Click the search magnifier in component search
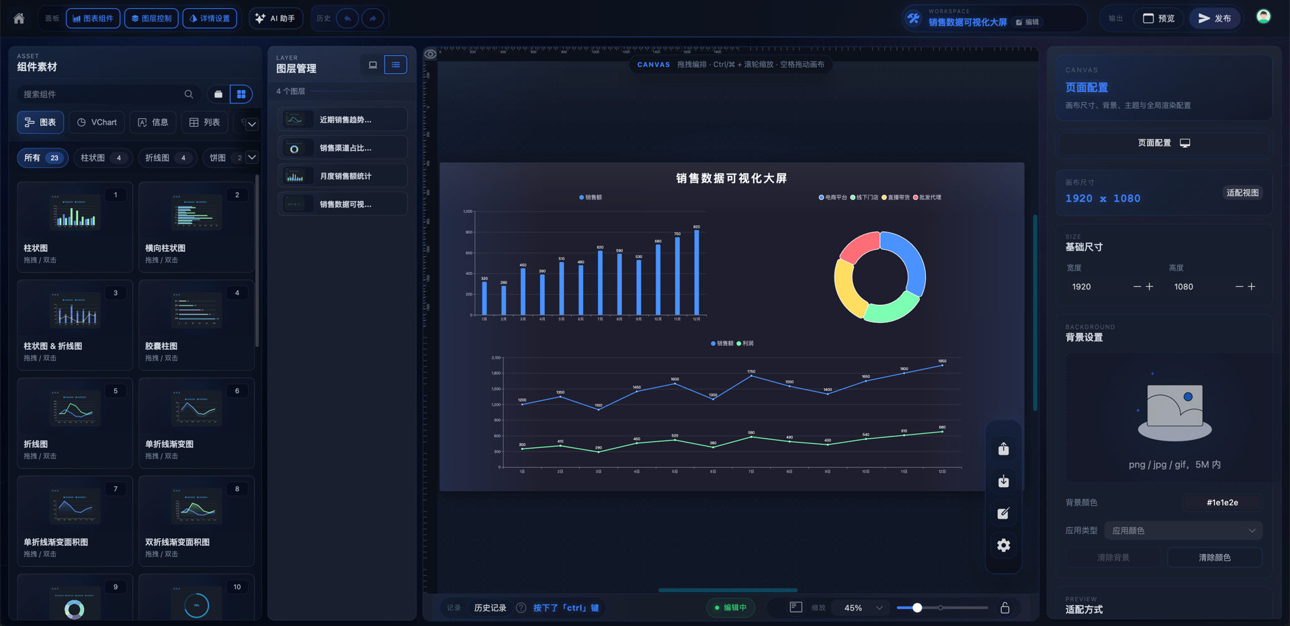The image size is (1290, 626). pos(189,94)
